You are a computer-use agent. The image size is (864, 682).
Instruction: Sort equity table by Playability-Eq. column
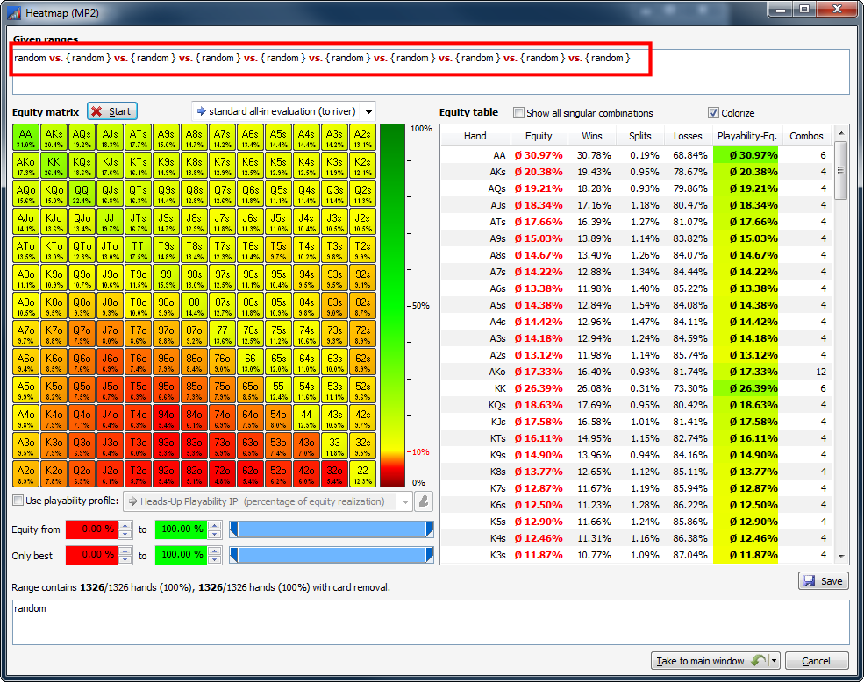(746, 136)
